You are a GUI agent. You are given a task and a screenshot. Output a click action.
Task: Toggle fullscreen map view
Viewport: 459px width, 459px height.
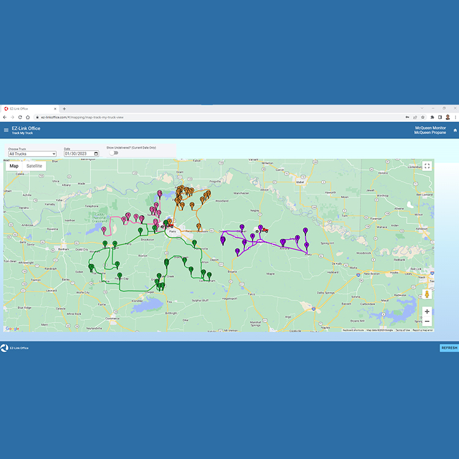point(427,166)
